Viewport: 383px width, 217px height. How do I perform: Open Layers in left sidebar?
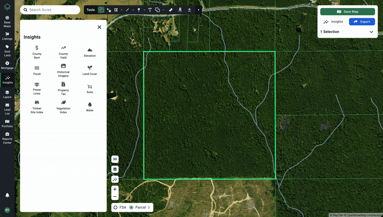coord(7,94)
